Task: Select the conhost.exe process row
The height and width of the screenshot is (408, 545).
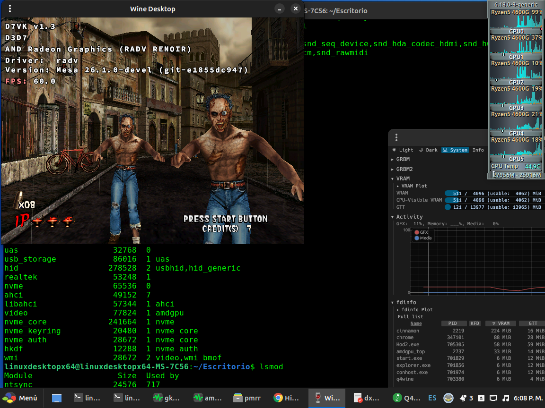Action: point(470,372)
